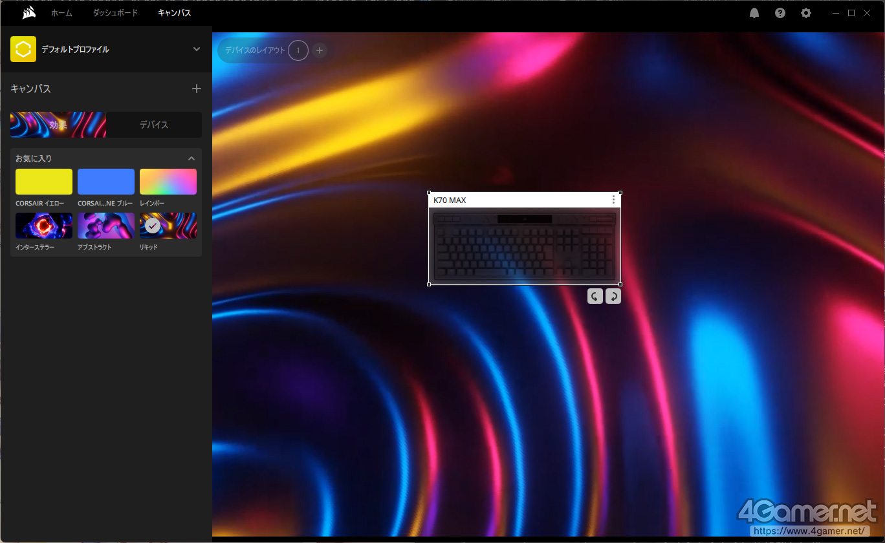Click the Corsair sails logo icon
The height and width of the screenshot is (543, 885).
[28, 13]
